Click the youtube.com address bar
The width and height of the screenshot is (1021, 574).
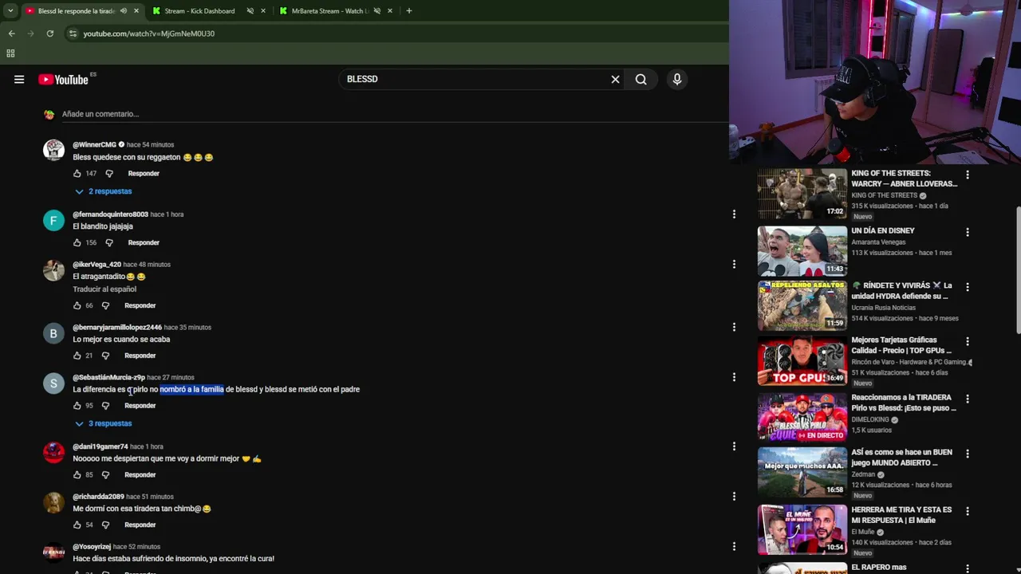pyautogui.click(x=391, y=33)
